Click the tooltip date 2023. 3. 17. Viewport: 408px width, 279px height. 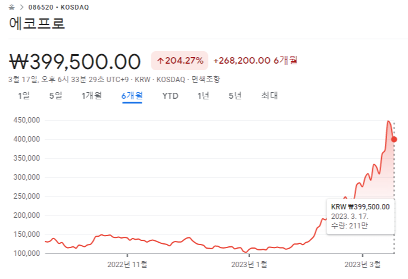(350, 217)
